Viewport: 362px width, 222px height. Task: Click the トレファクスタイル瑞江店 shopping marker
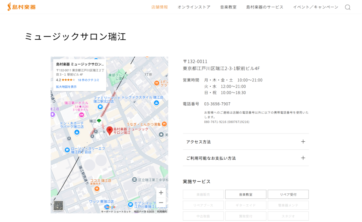tap(157, 103)
